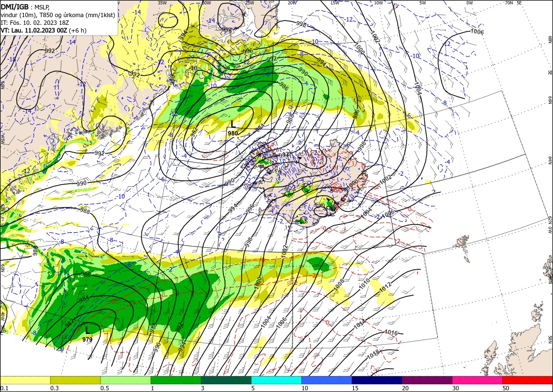Viewport: 553px width, 392px height.
Task: Click the legend value "30"
Action: point(456,388)
